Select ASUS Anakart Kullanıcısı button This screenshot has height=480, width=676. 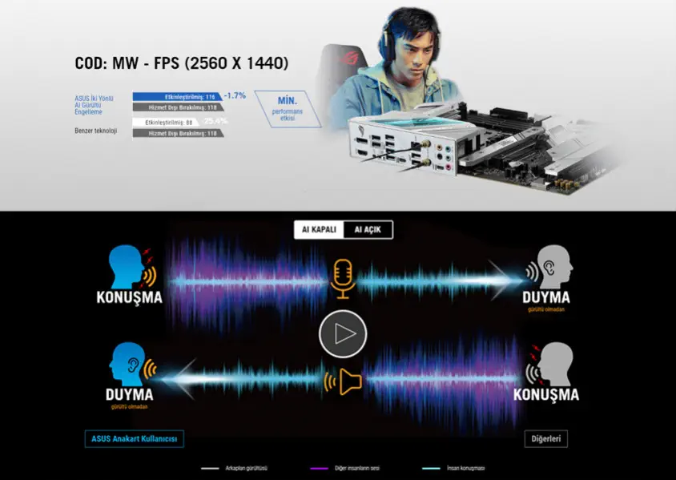point(135,438)
